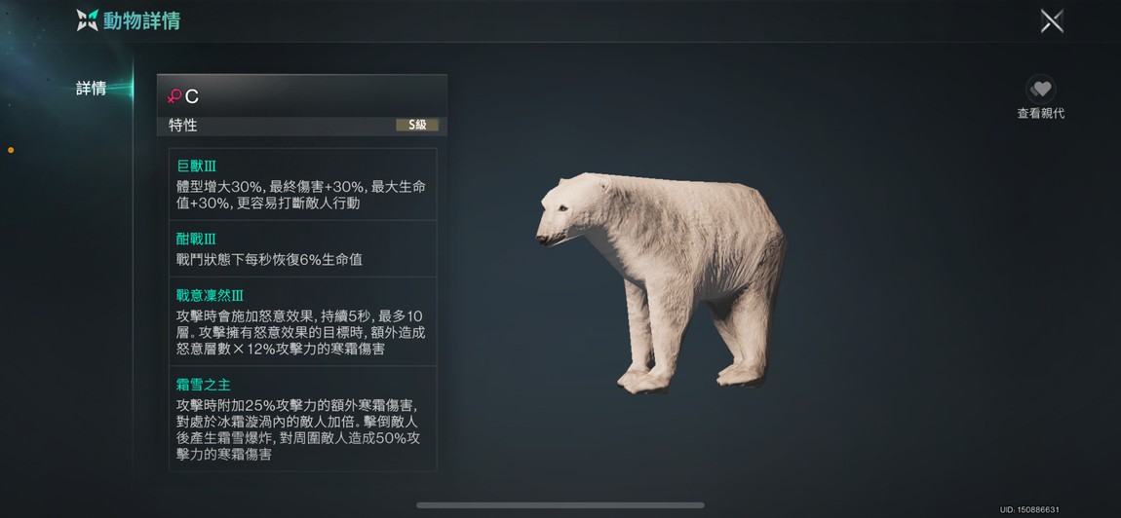
Task: Click the 戰鬥狀態下每秒恢復6%生命值 description
Action: click(x=269, y=259)
